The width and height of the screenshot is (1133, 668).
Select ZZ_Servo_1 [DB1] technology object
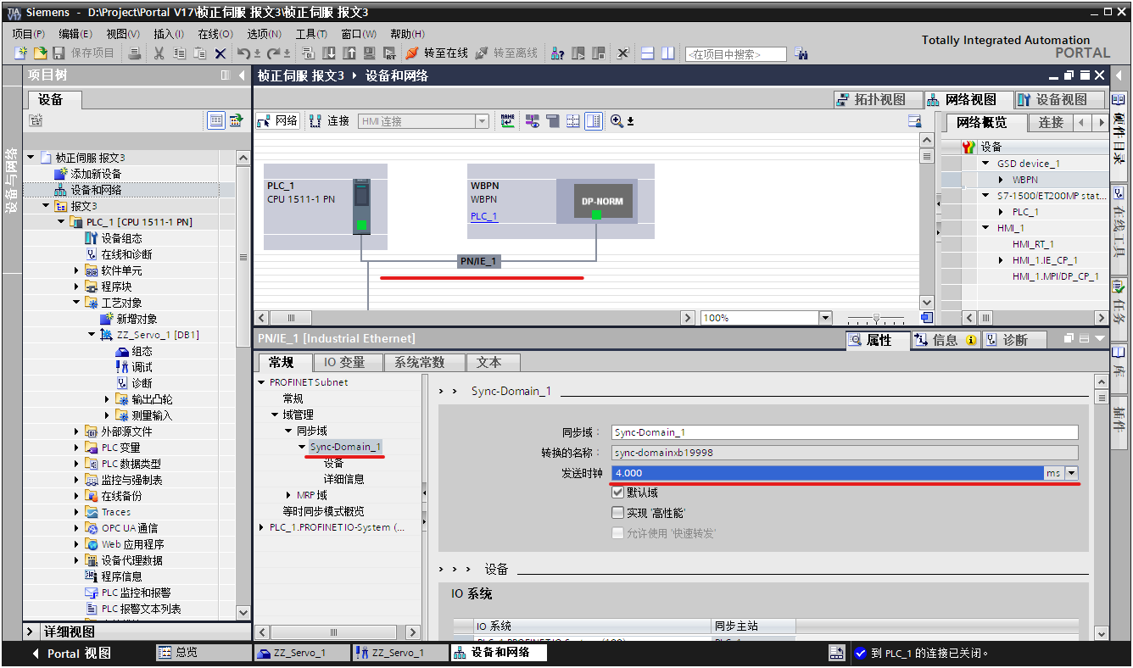click(x=158, y=335)
